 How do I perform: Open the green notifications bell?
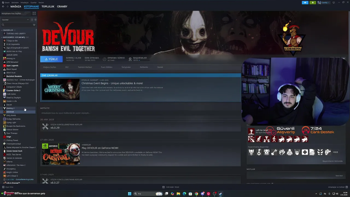[x=313, y=2]
